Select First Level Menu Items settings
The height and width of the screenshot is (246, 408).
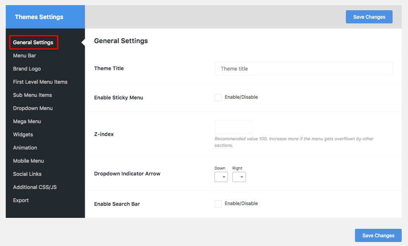click(40, 82)
